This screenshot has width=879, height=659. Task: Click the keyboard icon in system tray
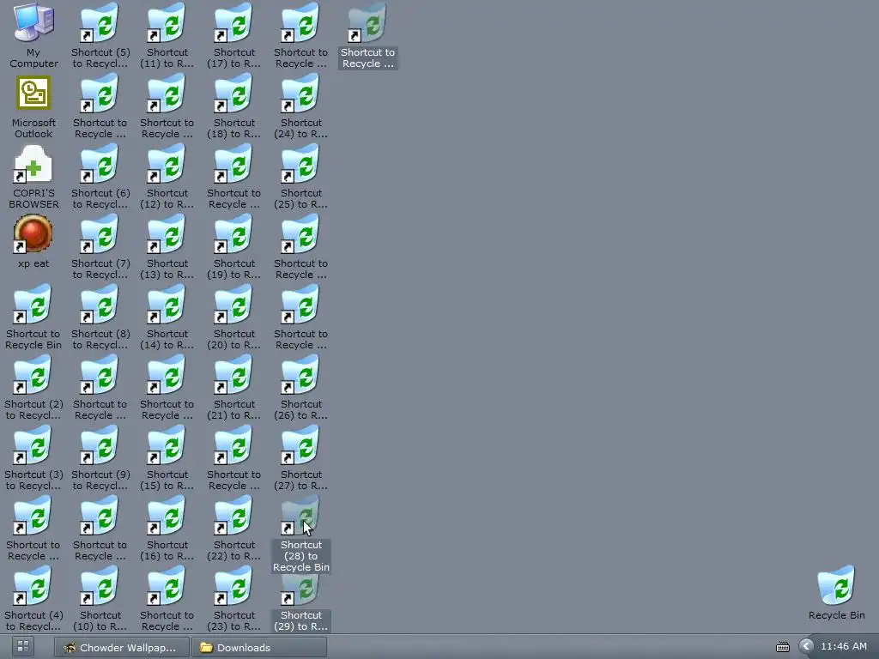coord(783,647)
